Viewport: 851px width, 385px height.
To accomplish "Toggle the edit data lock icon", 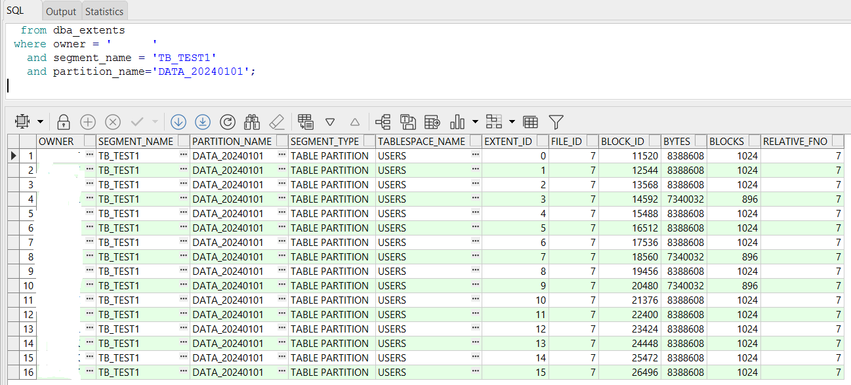I will (x=64, y=121).
